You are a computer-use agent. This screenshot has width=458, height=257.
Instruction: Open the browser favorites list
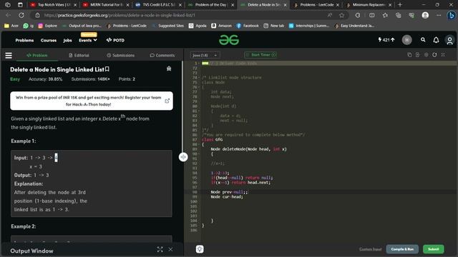pyautogui.click(x=385, y=15)
